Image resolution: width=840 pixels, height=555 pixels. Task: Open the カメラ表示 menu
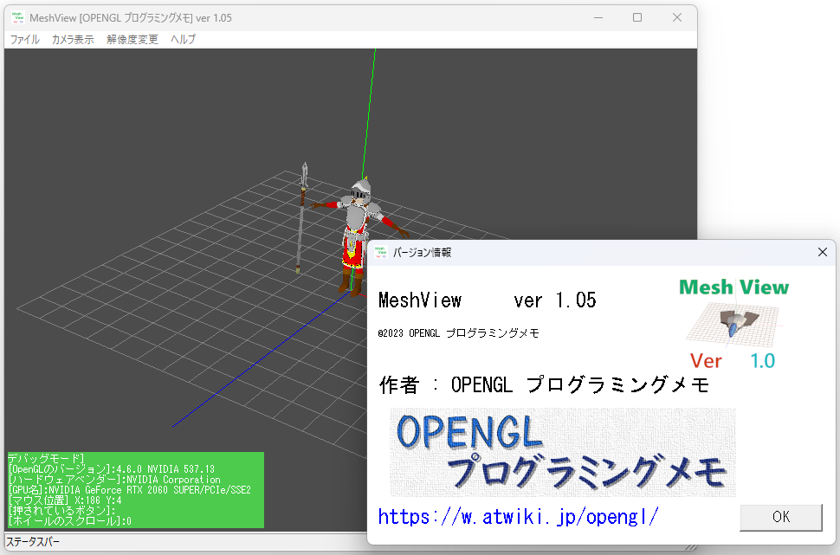[x=73, y=40]
